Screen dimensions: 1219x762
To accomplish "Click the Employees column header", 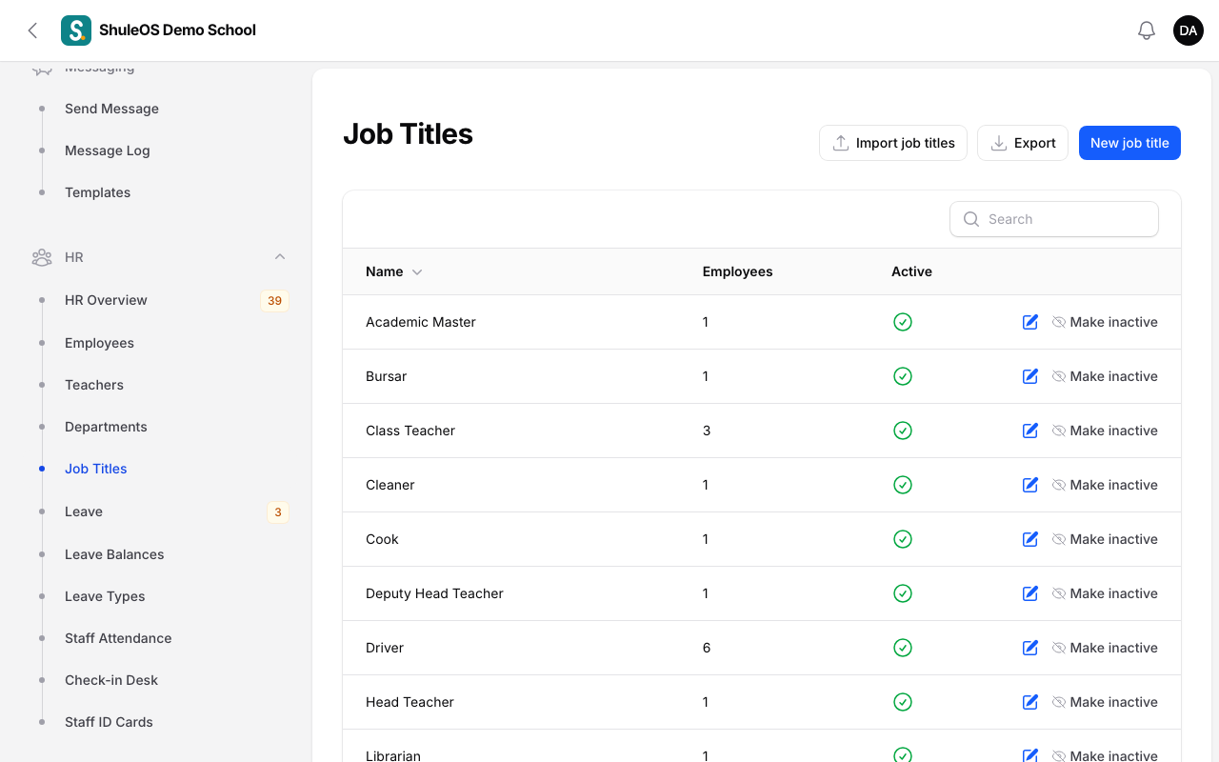I will 737,271.
